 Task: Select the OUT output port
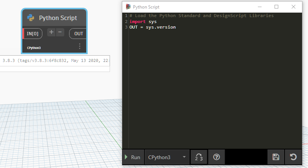(78, 33)
